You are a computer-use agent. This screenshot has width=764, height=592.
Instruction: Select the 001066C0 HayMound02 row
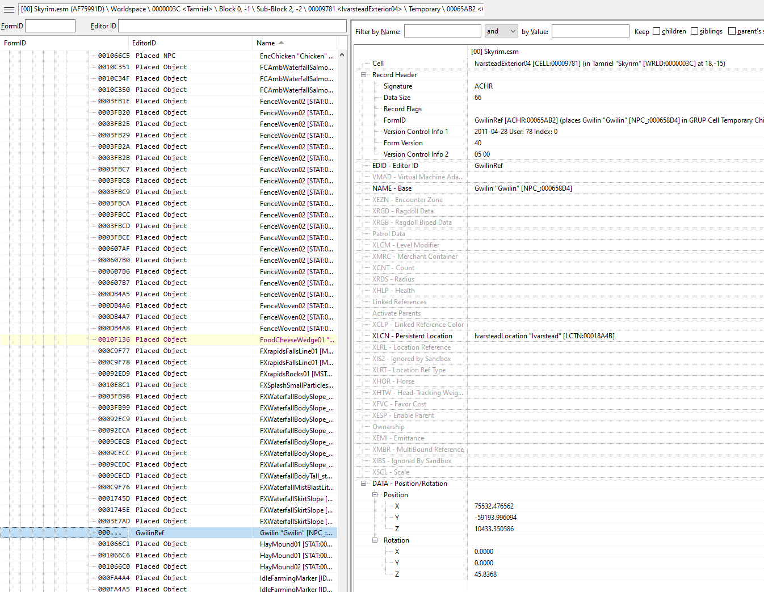tap(169, 566)
